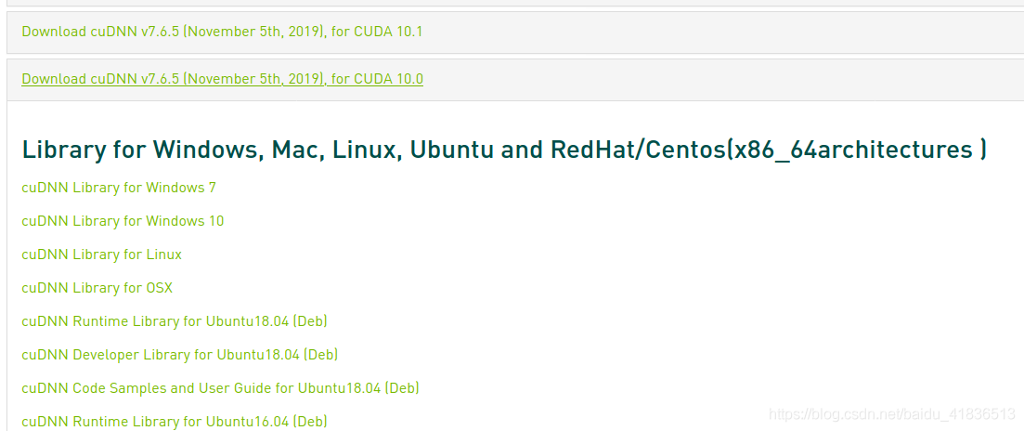Select the cuDNN Library for Linux link
Image resolution: width=1024 pixels, height=431 pixels.
tap(102, 255)
